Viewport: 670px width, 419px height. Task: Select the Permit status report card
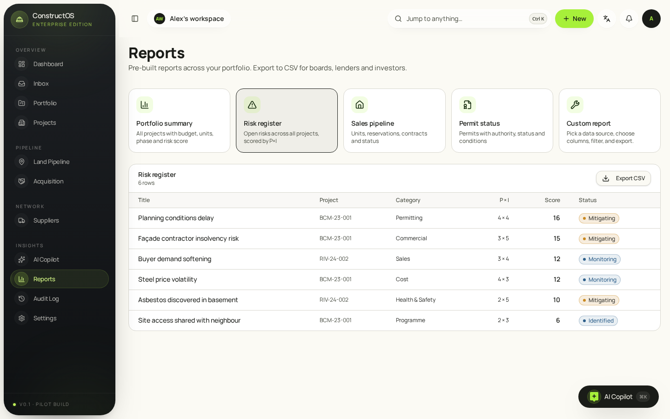[502, 121]
